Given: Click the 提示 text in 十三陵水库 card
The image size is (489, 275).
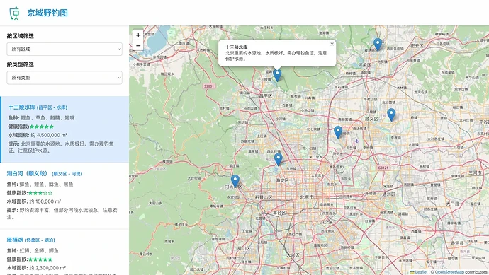Looking at the screenshot, I should 61,147.
